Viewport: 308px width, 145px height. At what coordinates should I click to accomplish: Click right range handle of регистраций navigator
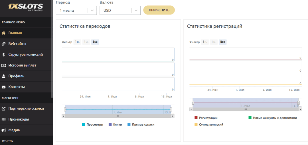[299, 103]
